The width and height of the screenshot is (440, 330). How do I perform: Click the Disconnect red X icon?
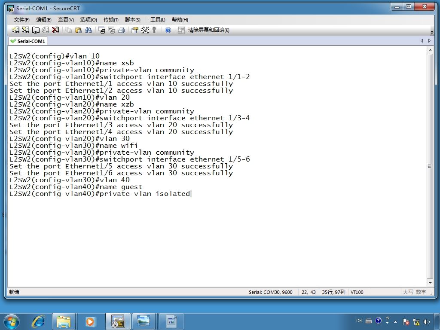55,30
